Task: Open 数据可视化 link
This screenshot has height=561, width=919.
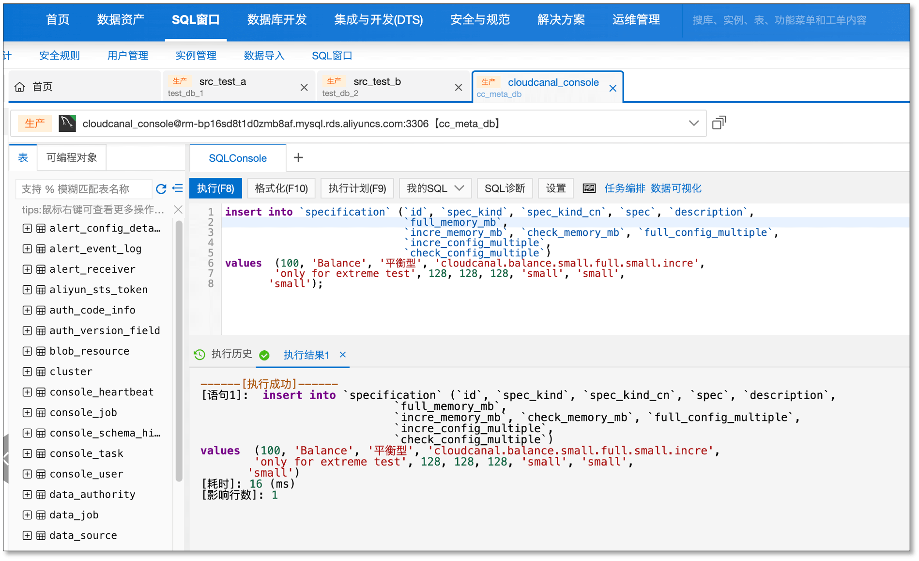Action: [676, 188]
